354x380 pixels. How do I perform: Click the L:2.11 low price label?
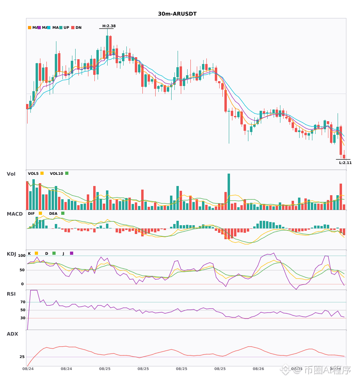(345, 163)
